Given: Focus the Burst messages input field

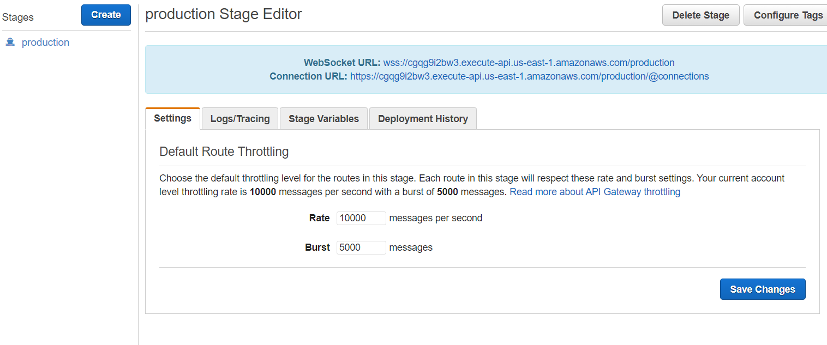Looking at the screenshot, I should pos(361,247).
